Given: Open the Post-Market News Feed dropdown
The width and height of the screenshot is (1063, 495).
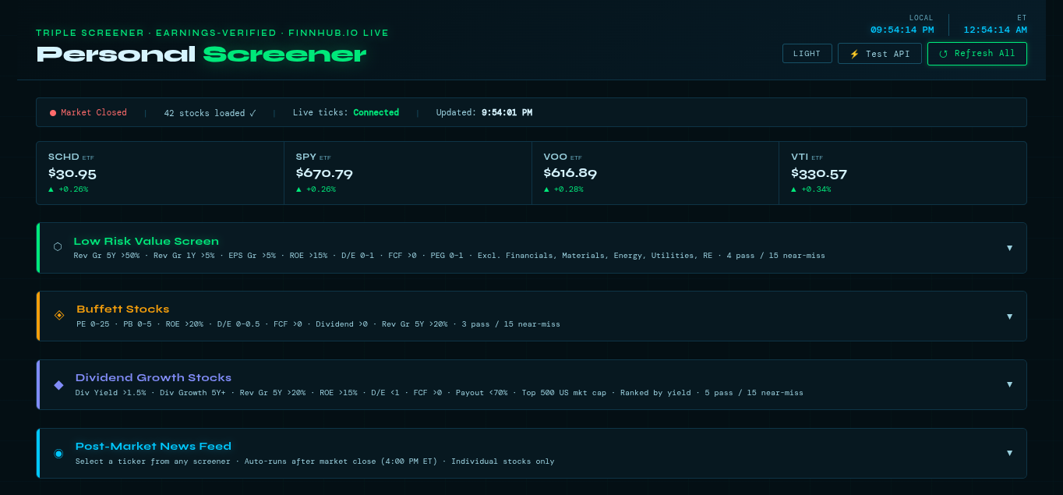Looking at the screenshot, I should [x=1010, y=453].
